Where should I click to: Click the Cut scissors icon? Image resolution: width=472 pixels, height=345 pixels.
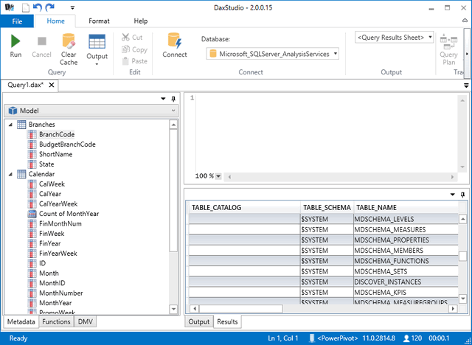click(125, 38)
